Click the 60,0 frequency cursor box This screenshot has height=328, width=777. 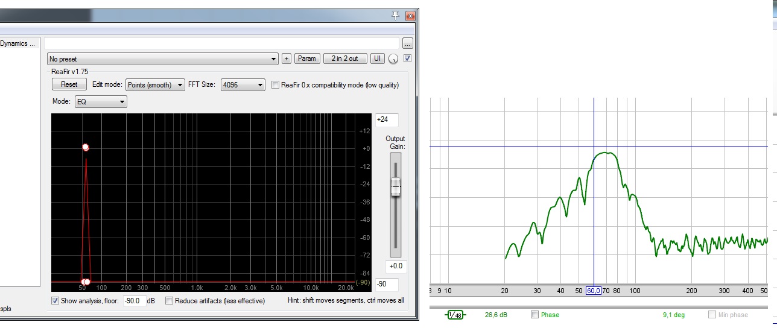click(x=594, y=291)
